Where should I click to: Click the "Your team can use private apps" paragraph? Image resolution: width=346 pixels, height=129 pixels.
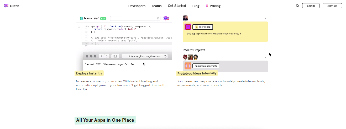click(x=221, y=83)
